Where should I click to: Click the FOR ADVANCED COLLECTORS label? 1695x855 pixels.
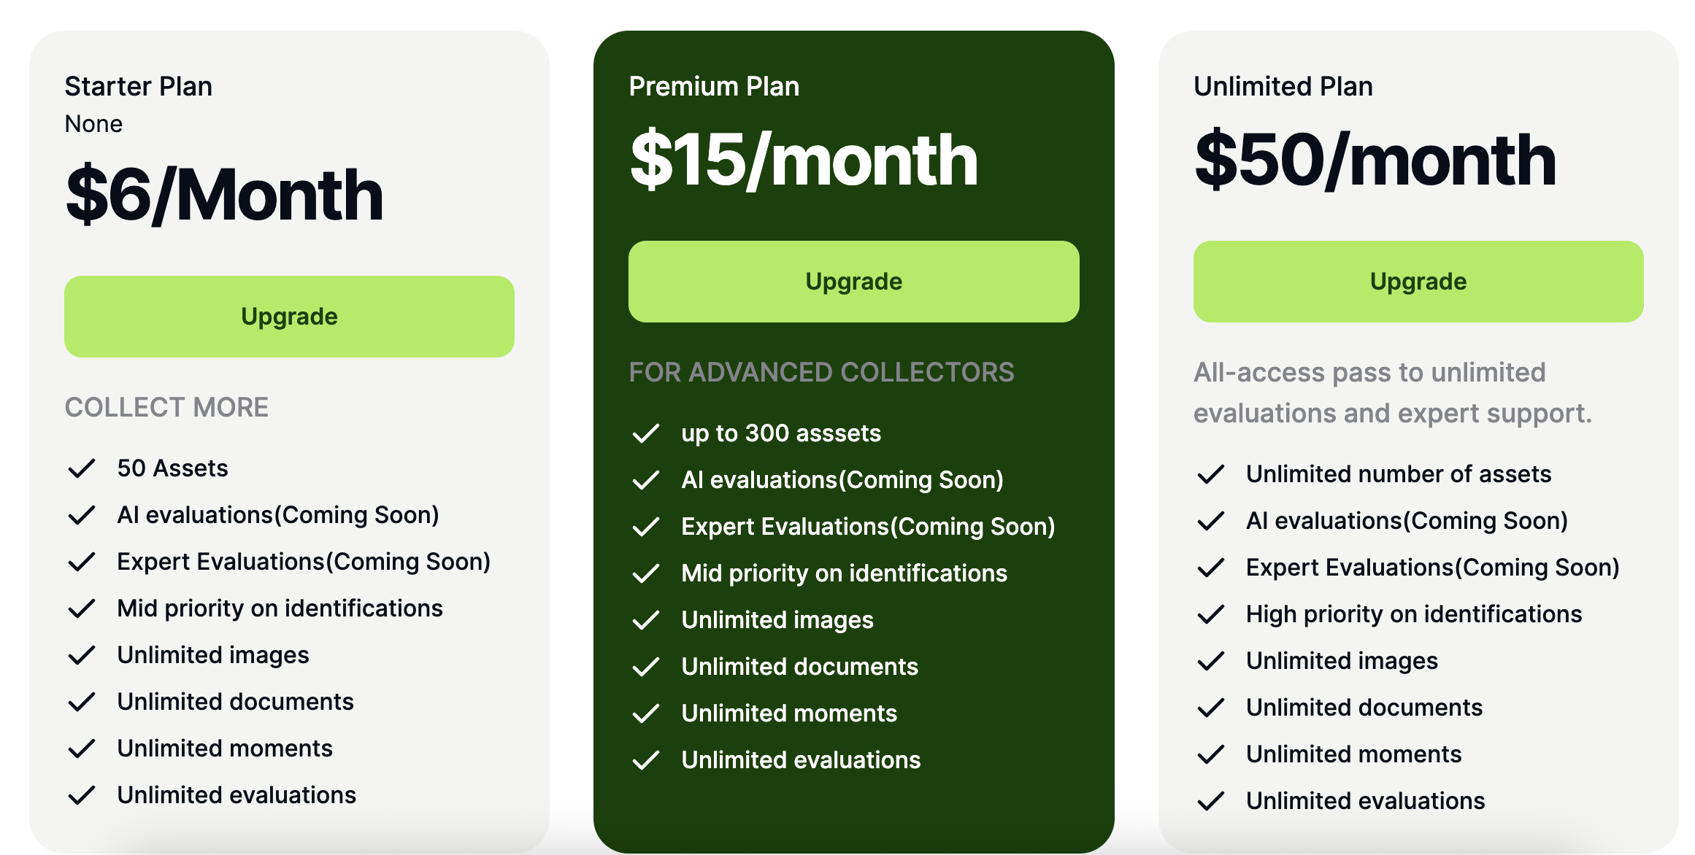coord(821,372)
